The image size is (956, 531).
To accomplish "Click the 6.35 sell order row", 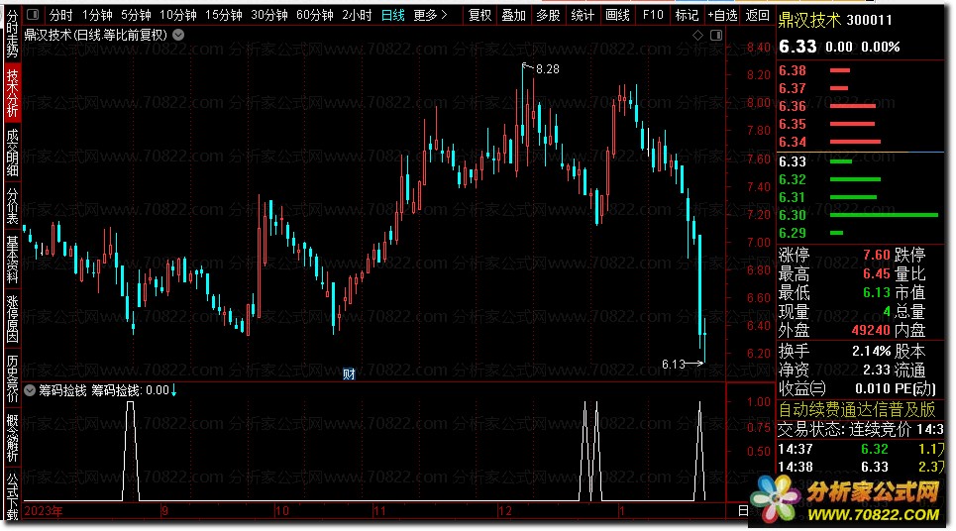I will tap(861, 124).
